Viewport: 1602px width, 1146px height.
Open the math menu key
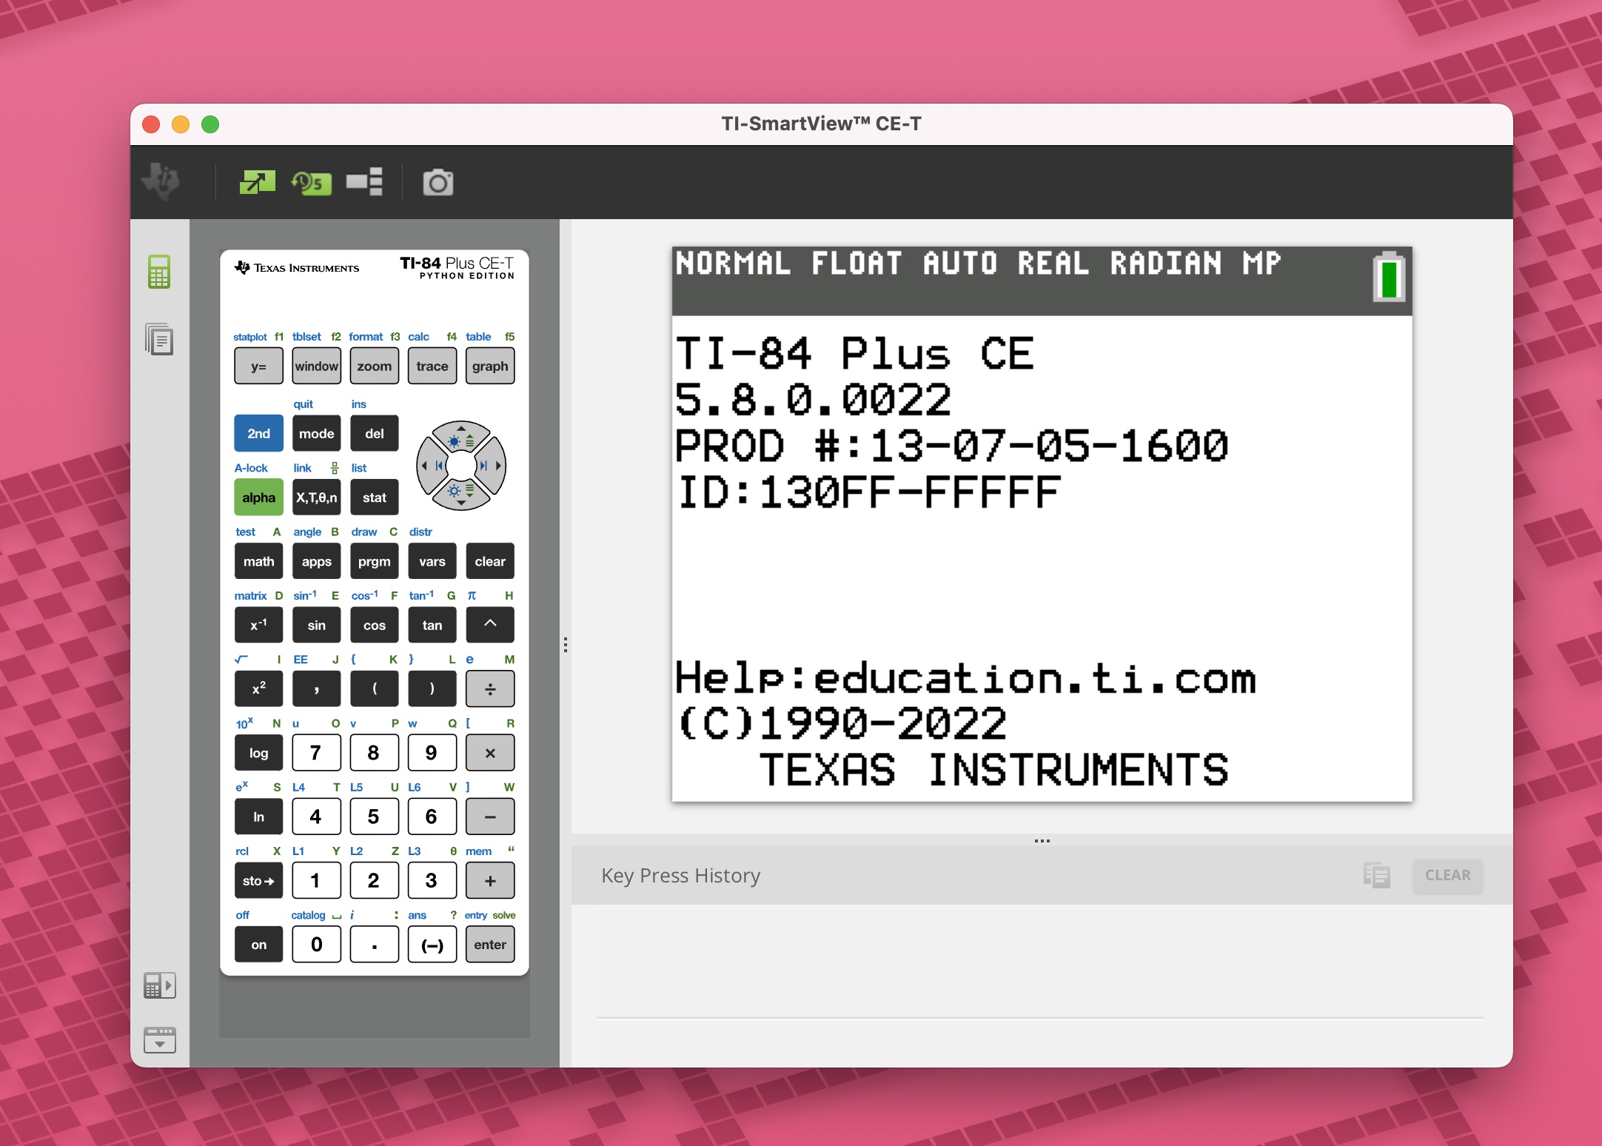[258, 561]
